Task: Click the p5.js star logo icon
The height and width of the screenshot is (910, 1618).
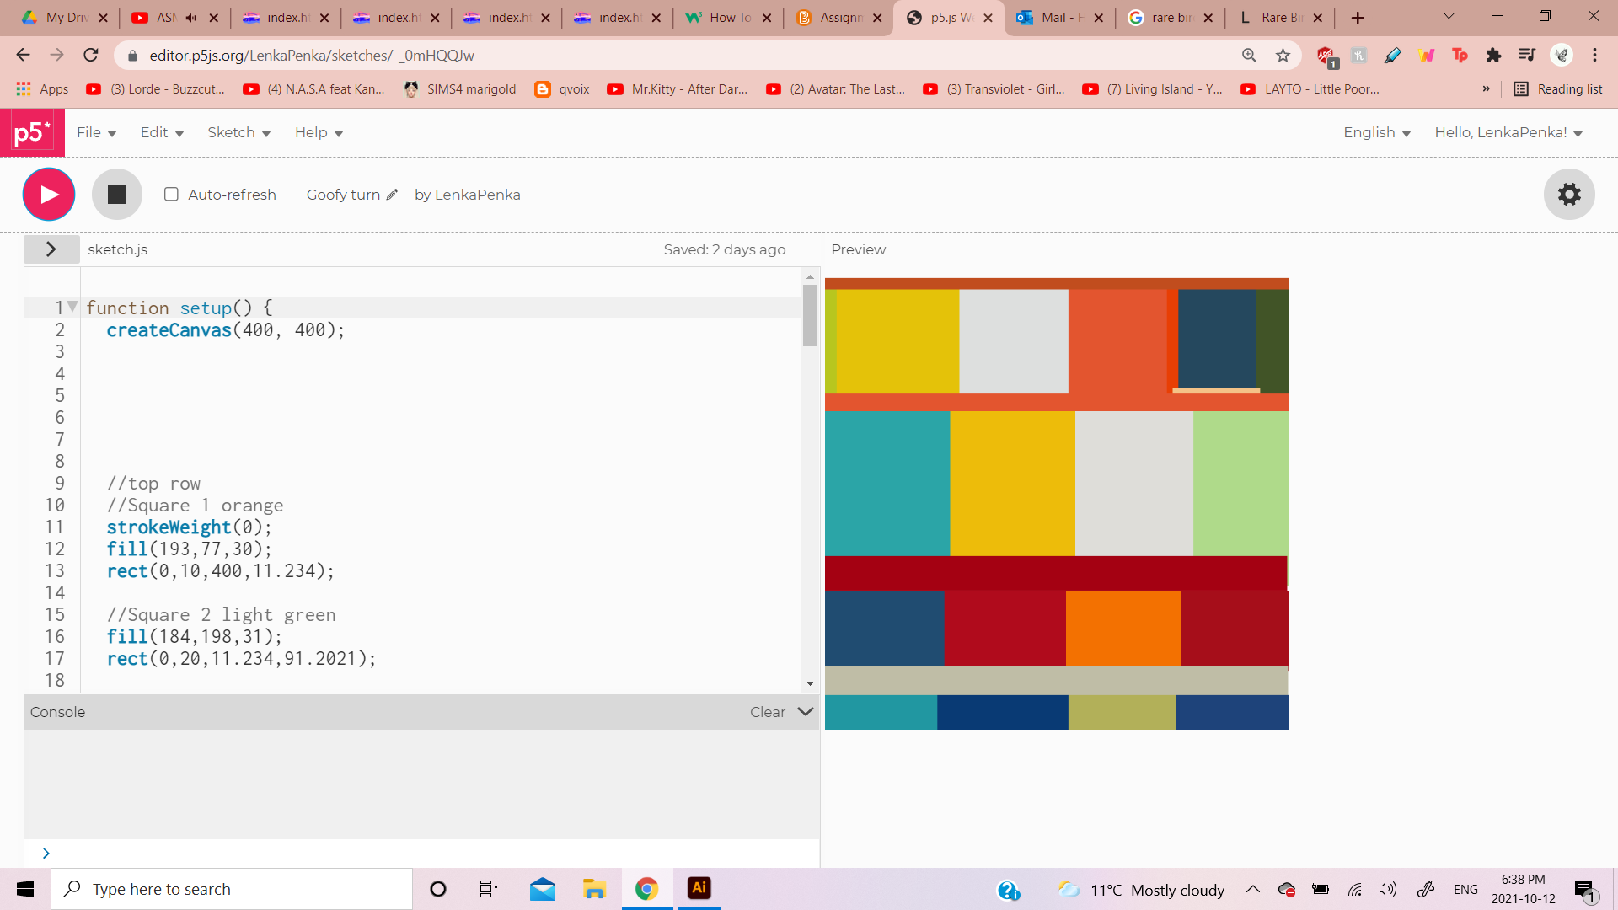Action: (31, 132)
